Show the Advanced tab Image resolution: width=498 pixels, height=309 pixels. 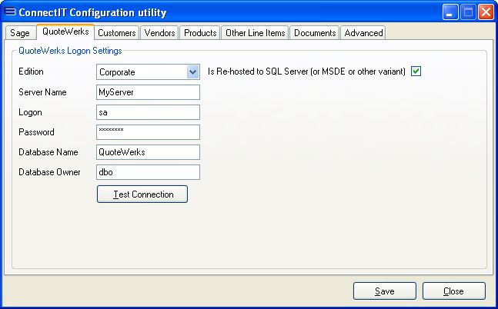363,33
